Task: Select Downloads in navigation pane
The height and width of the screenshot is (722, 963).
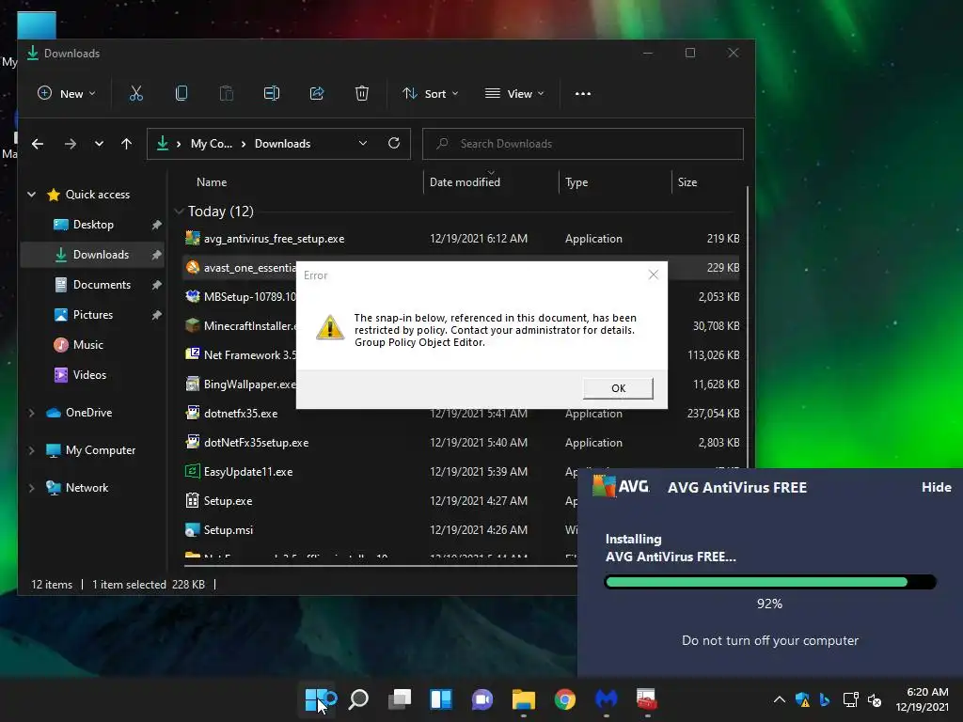Action: coord(92,255)
